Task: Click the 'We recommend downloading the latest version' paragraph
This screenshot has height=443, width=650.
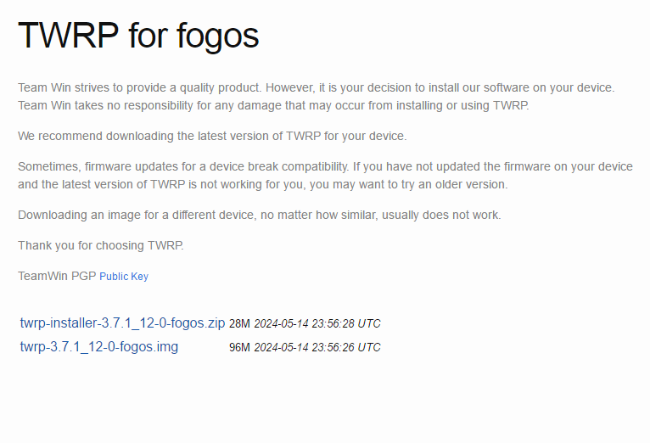Action: (212, 137)
